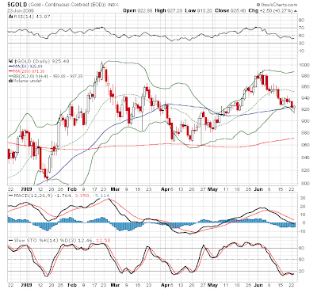Click the Apr label under the price chart

pos(165,189)
